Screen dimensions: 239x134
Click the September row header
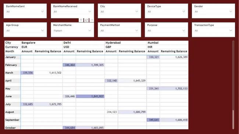coord(13,120)
